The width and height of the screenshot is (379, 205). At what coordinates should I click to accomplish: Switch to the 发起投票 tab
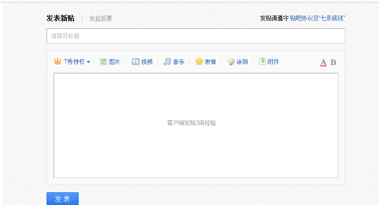click(x=101, y=18)
